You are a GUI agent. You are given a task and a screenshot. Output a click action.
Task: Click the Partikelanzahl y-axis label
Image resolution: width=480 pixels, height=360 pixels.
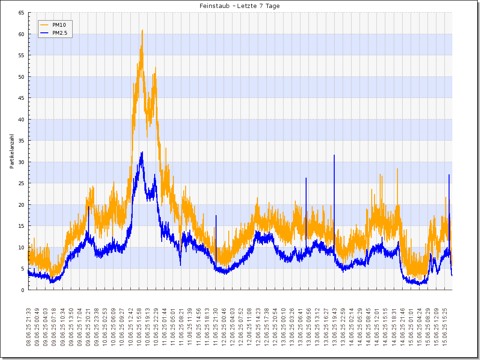point(12,151)
